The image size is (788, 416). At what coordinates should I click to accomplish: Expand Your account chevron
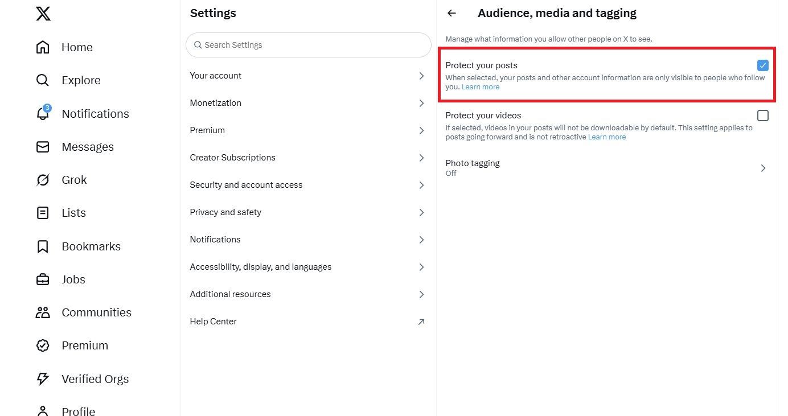click(x=421, y=76)
